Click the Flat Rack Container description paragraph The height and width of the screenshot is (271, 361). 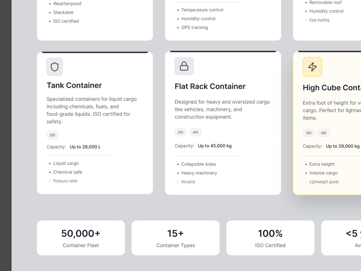pyautogui.click(x=222, y=109)
